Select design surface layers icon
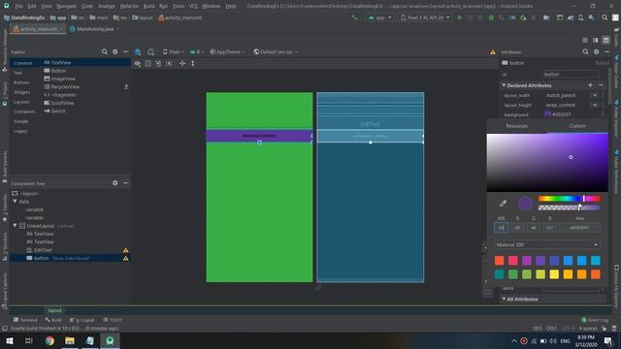This screenshot has height=349, width=621. 138,51
